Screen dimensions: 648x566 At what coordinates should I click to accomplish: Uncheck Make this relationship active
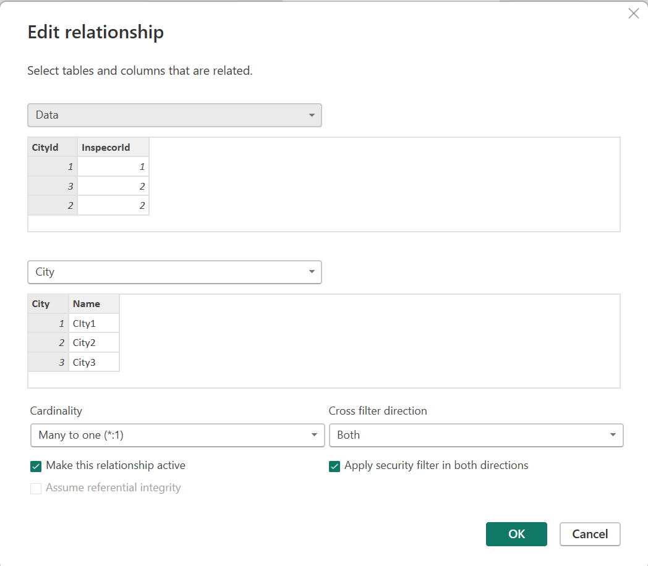(36, 466)
